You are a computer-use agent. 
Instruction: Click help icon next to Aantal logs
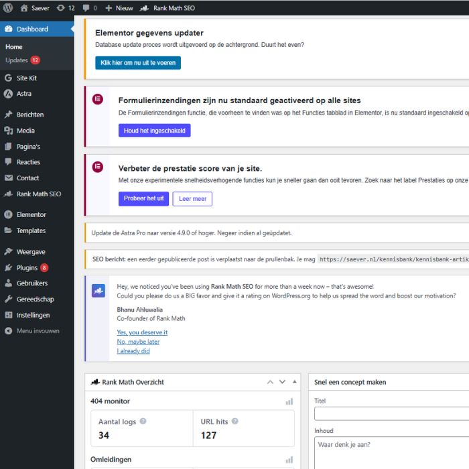tap(143, 421)
